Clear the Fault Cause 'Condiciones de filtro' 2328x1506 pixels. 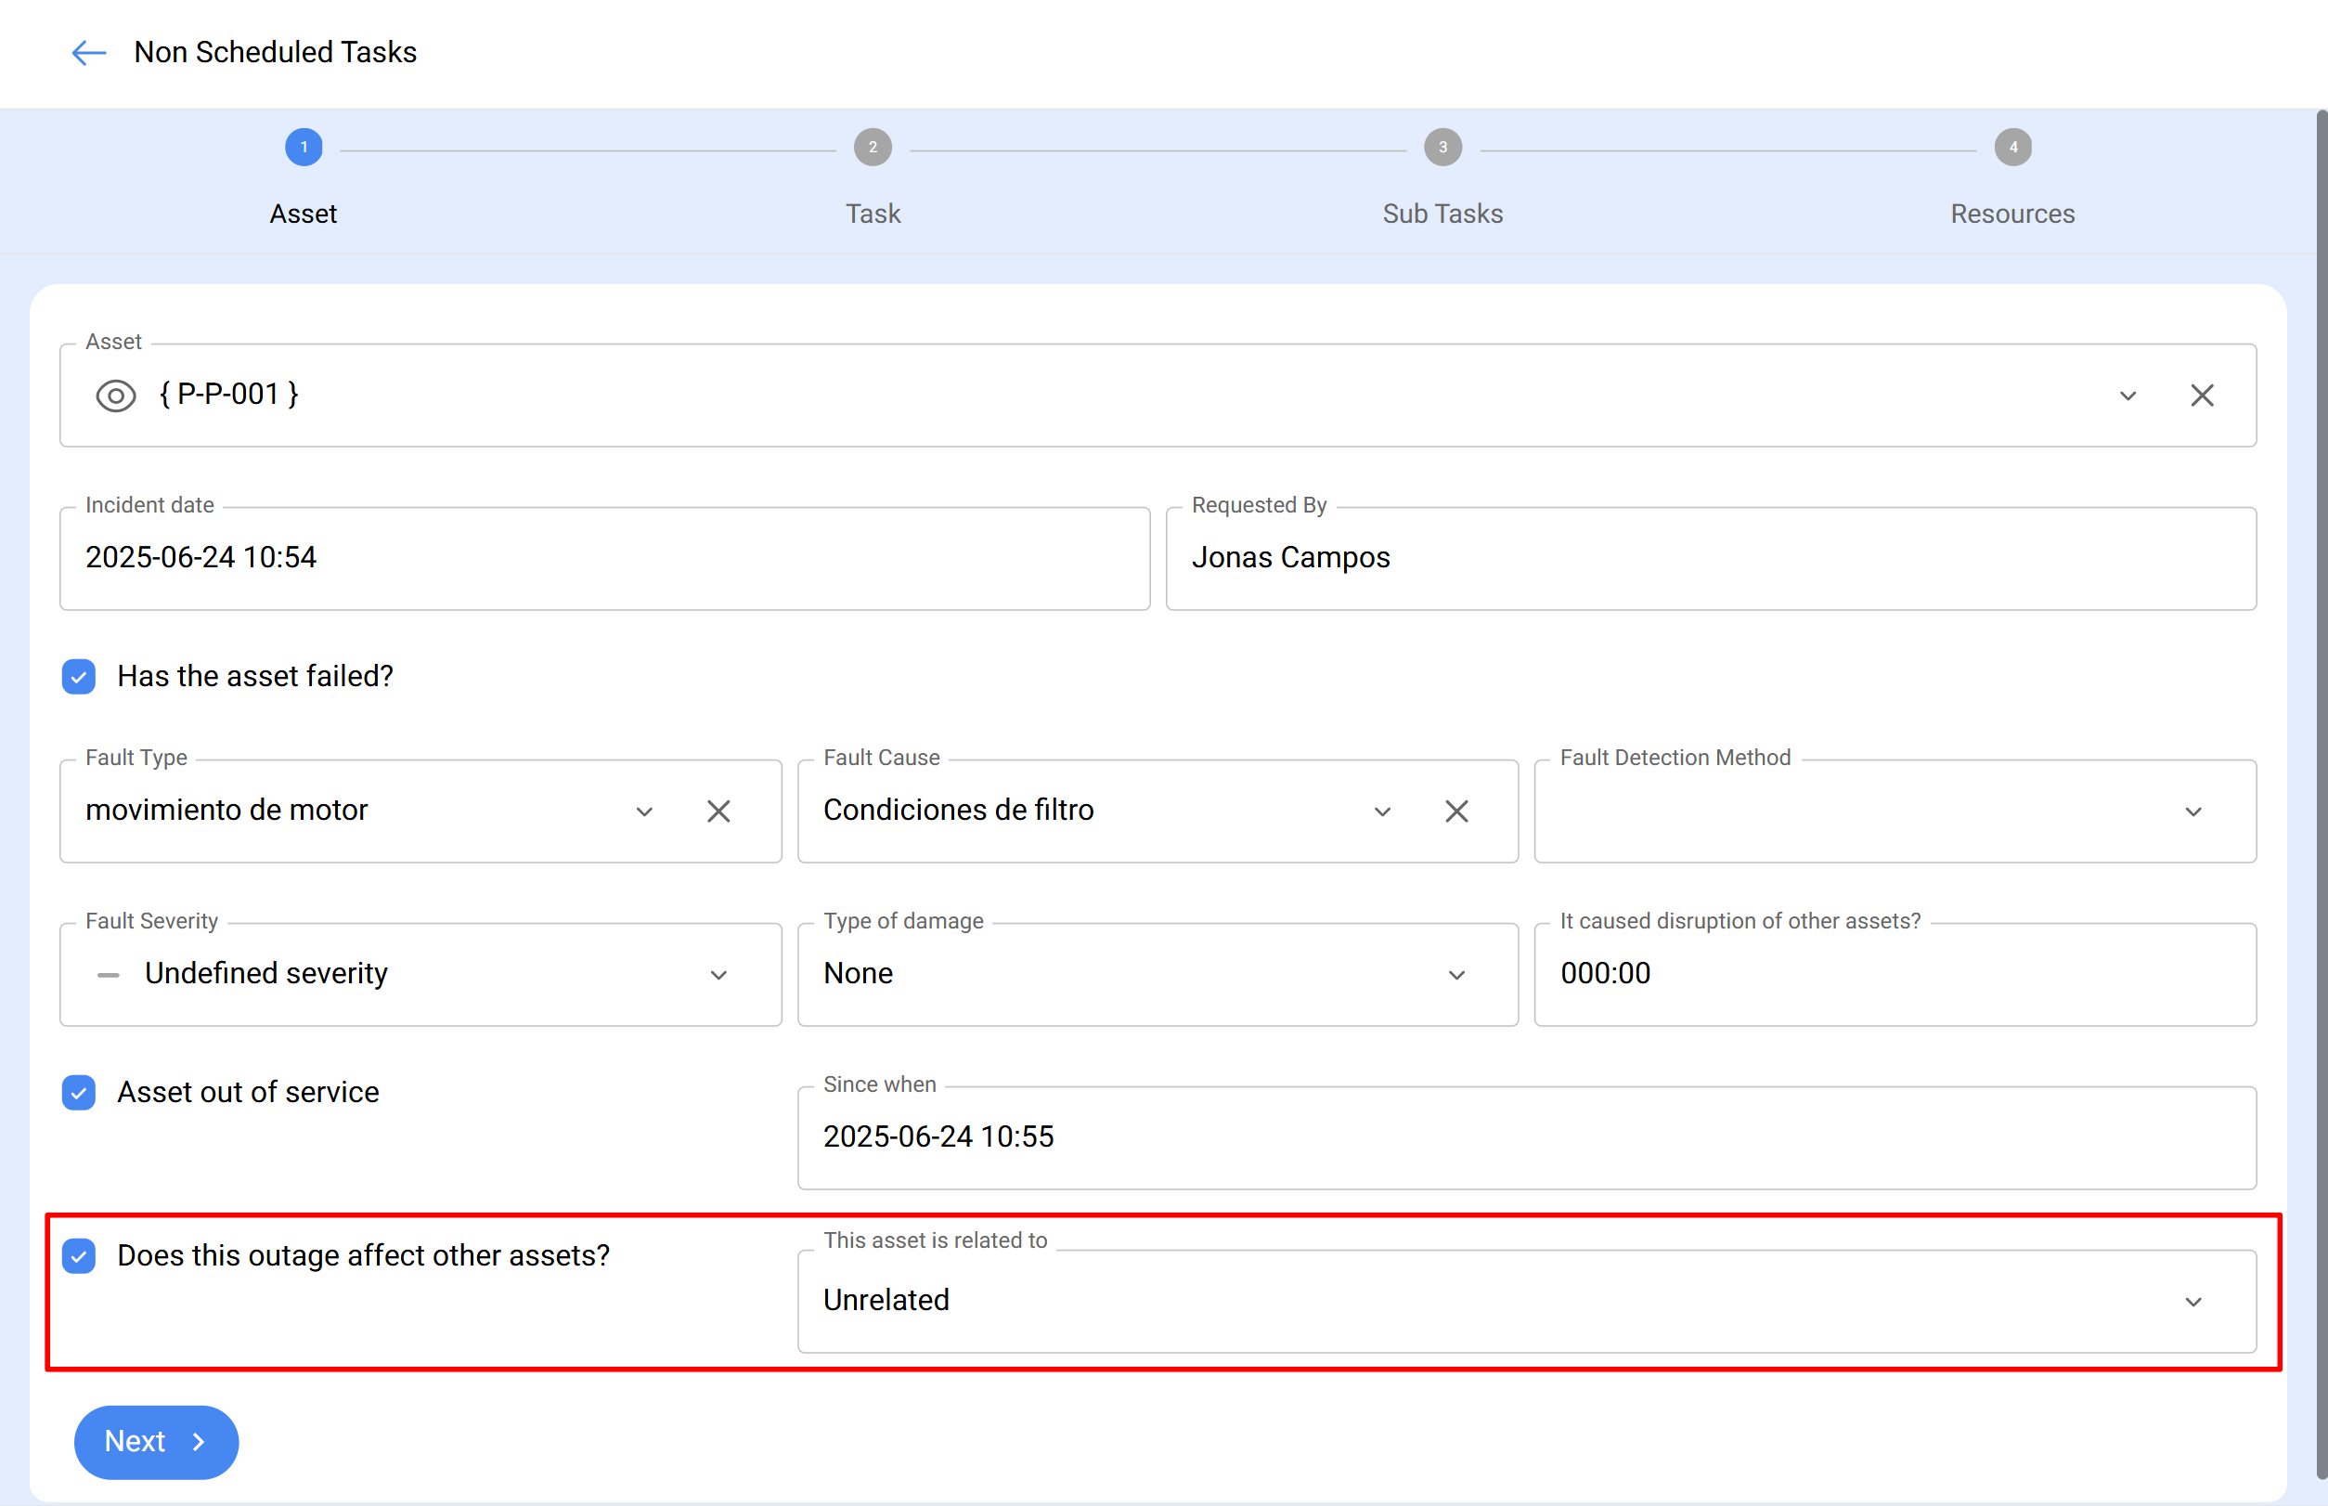tap(1455, 811)
